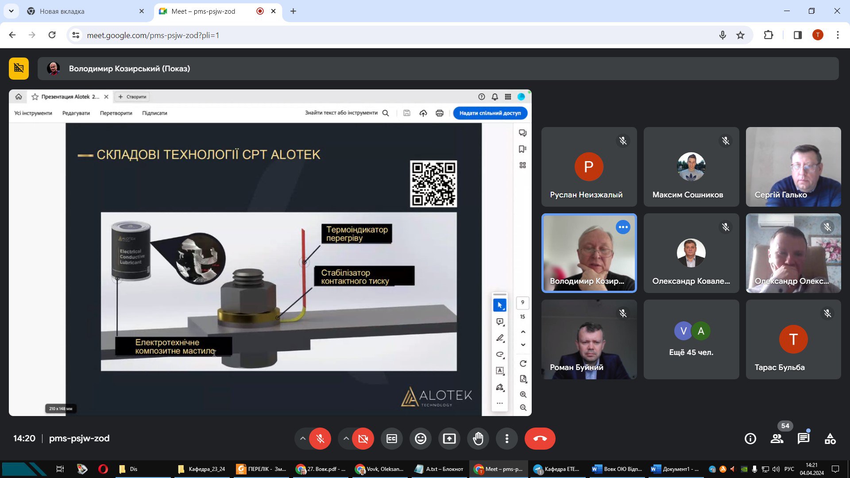Open more options three-dot menu
This screenshot has height=478, width=850.
click(507, 439)
